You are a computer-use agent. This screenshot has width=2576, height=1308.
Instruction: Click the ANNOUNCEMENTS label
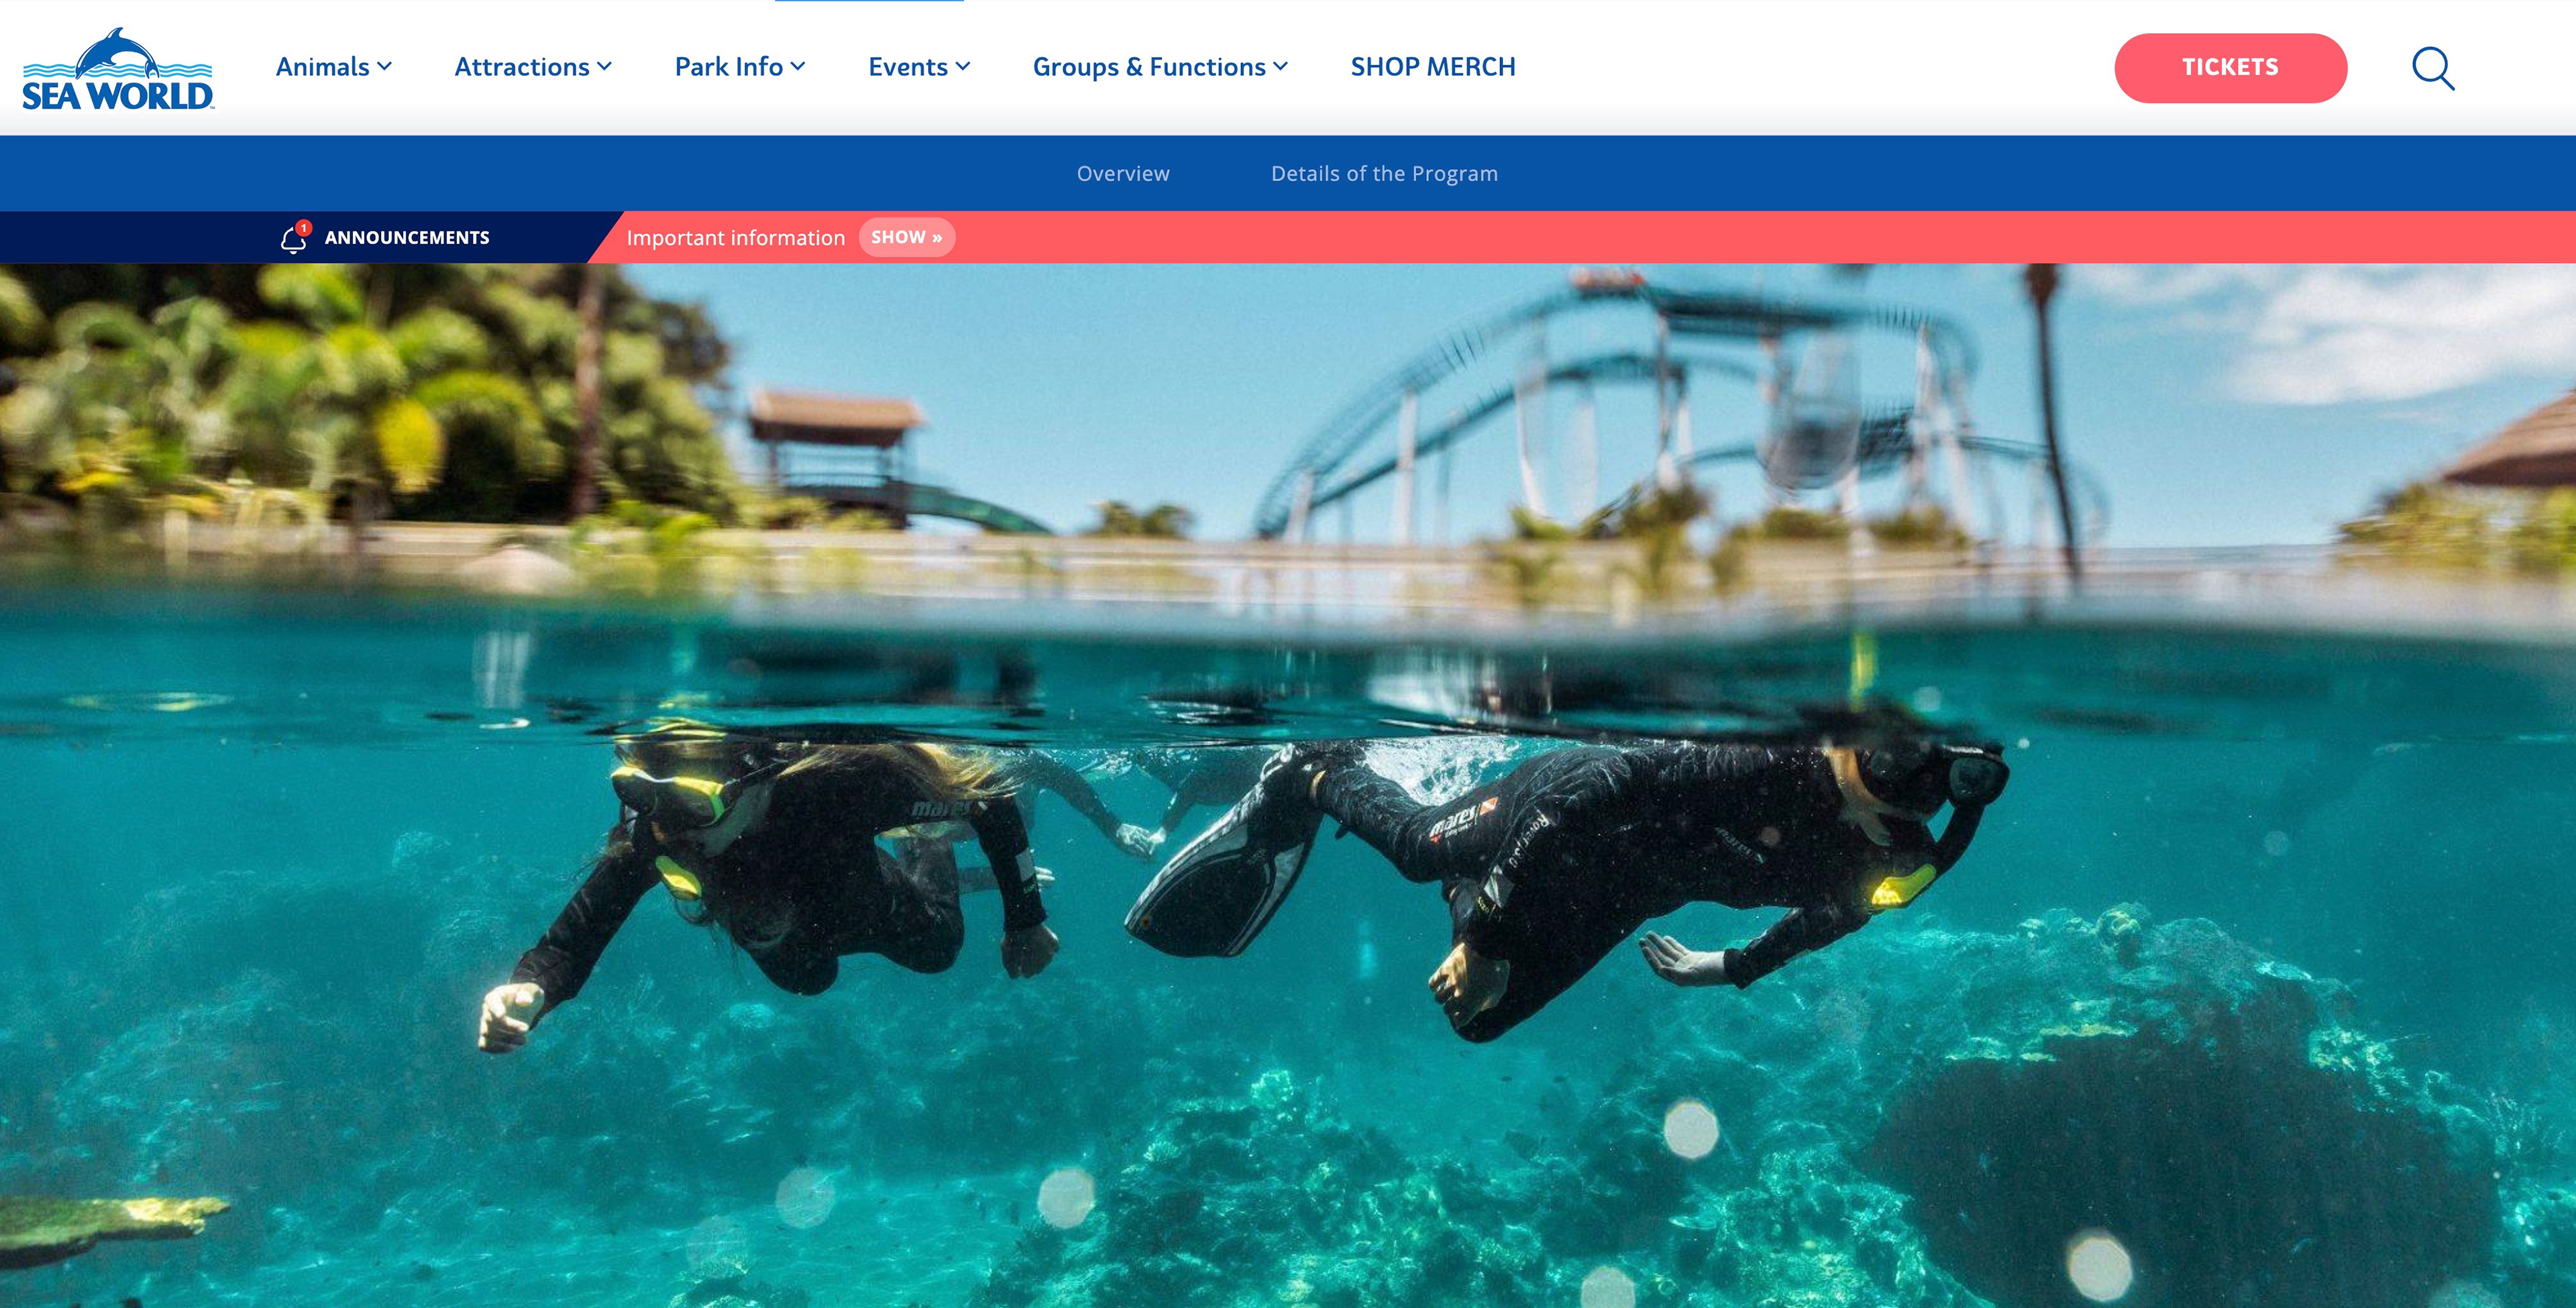click(407, 237)
